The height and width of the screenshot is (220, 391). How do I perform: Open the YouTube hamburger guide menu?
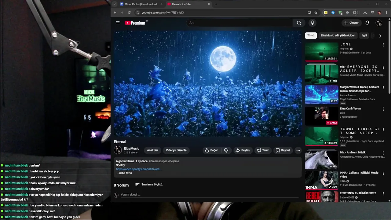click(x=118, y=23)
